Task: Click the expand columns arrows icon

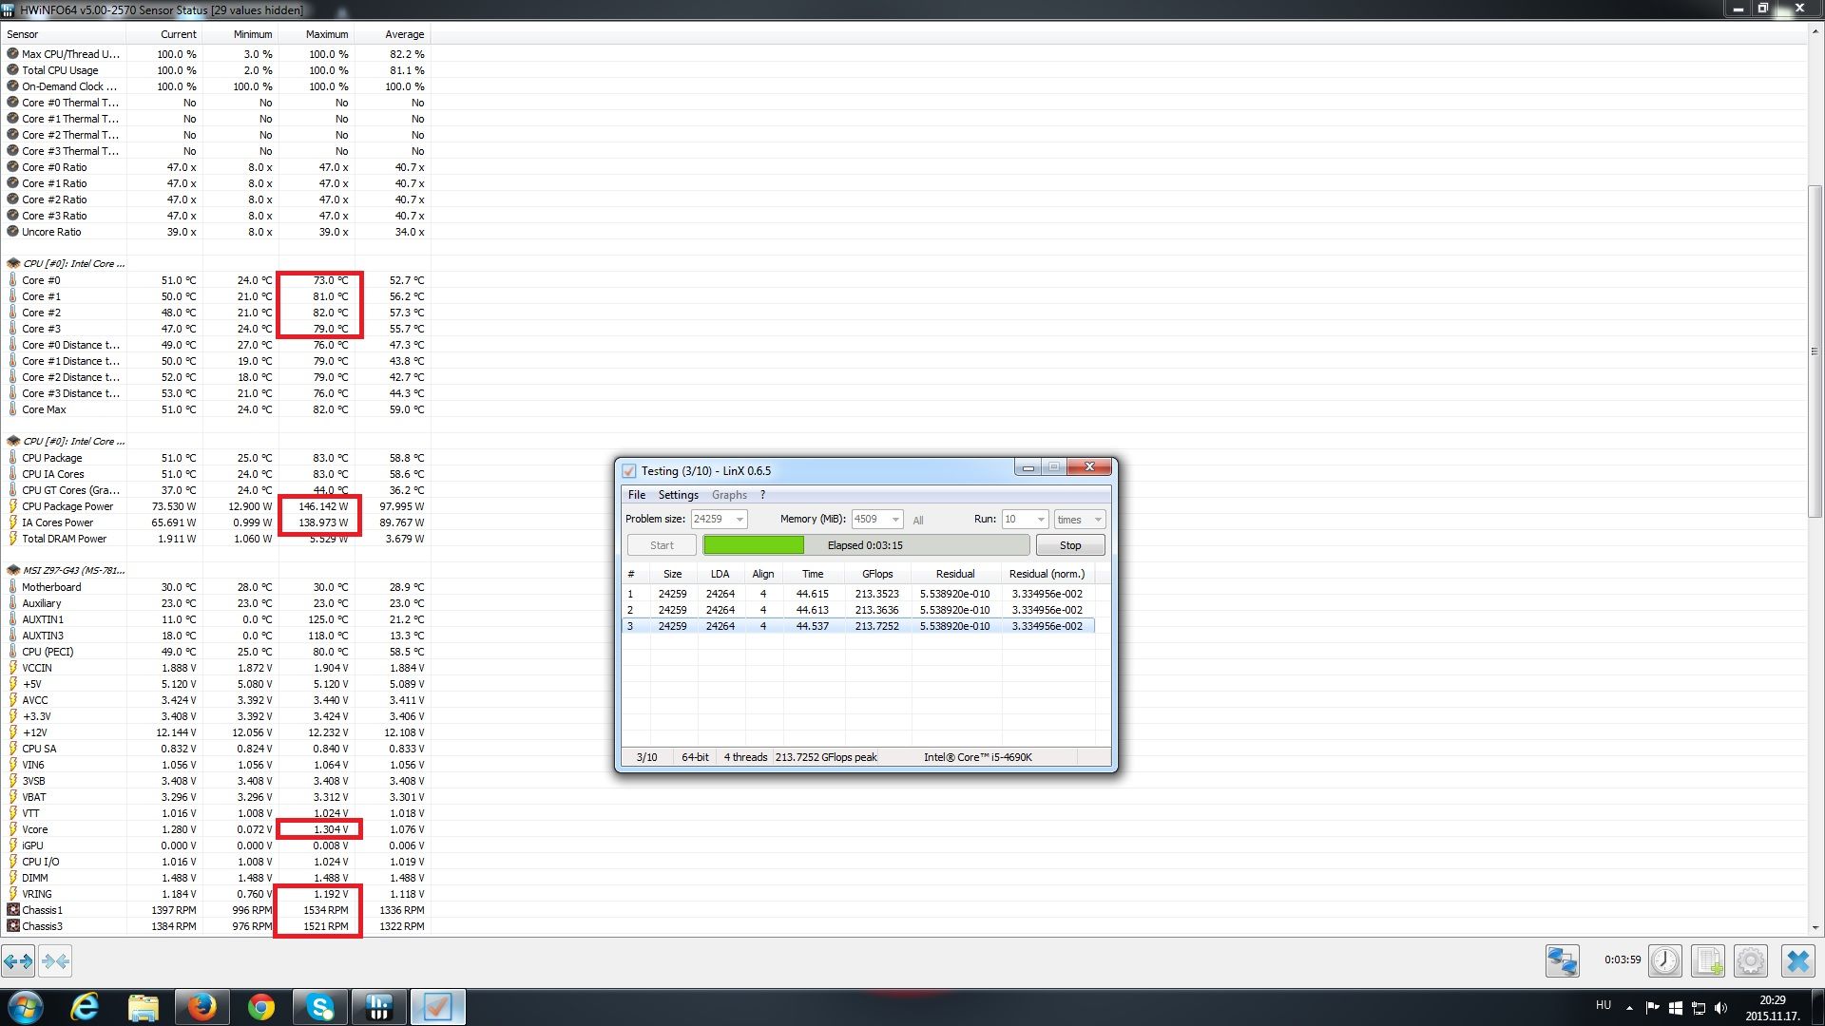Action: 18,961
